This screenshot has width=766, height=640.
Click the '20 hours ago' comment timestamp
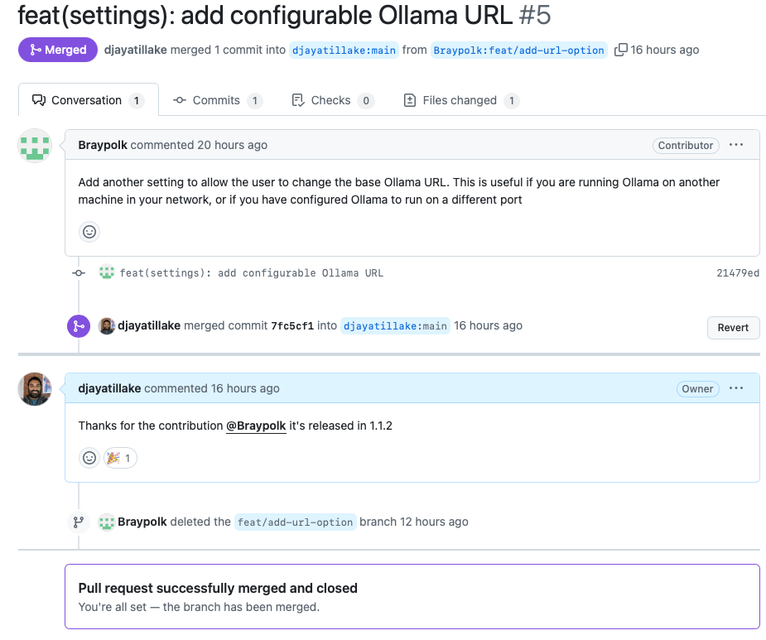[x=232, y=145]
